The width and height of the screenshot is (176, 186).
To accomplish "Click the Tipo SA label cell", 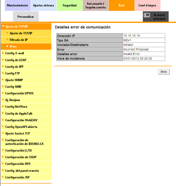I will [x=90, y=40].
